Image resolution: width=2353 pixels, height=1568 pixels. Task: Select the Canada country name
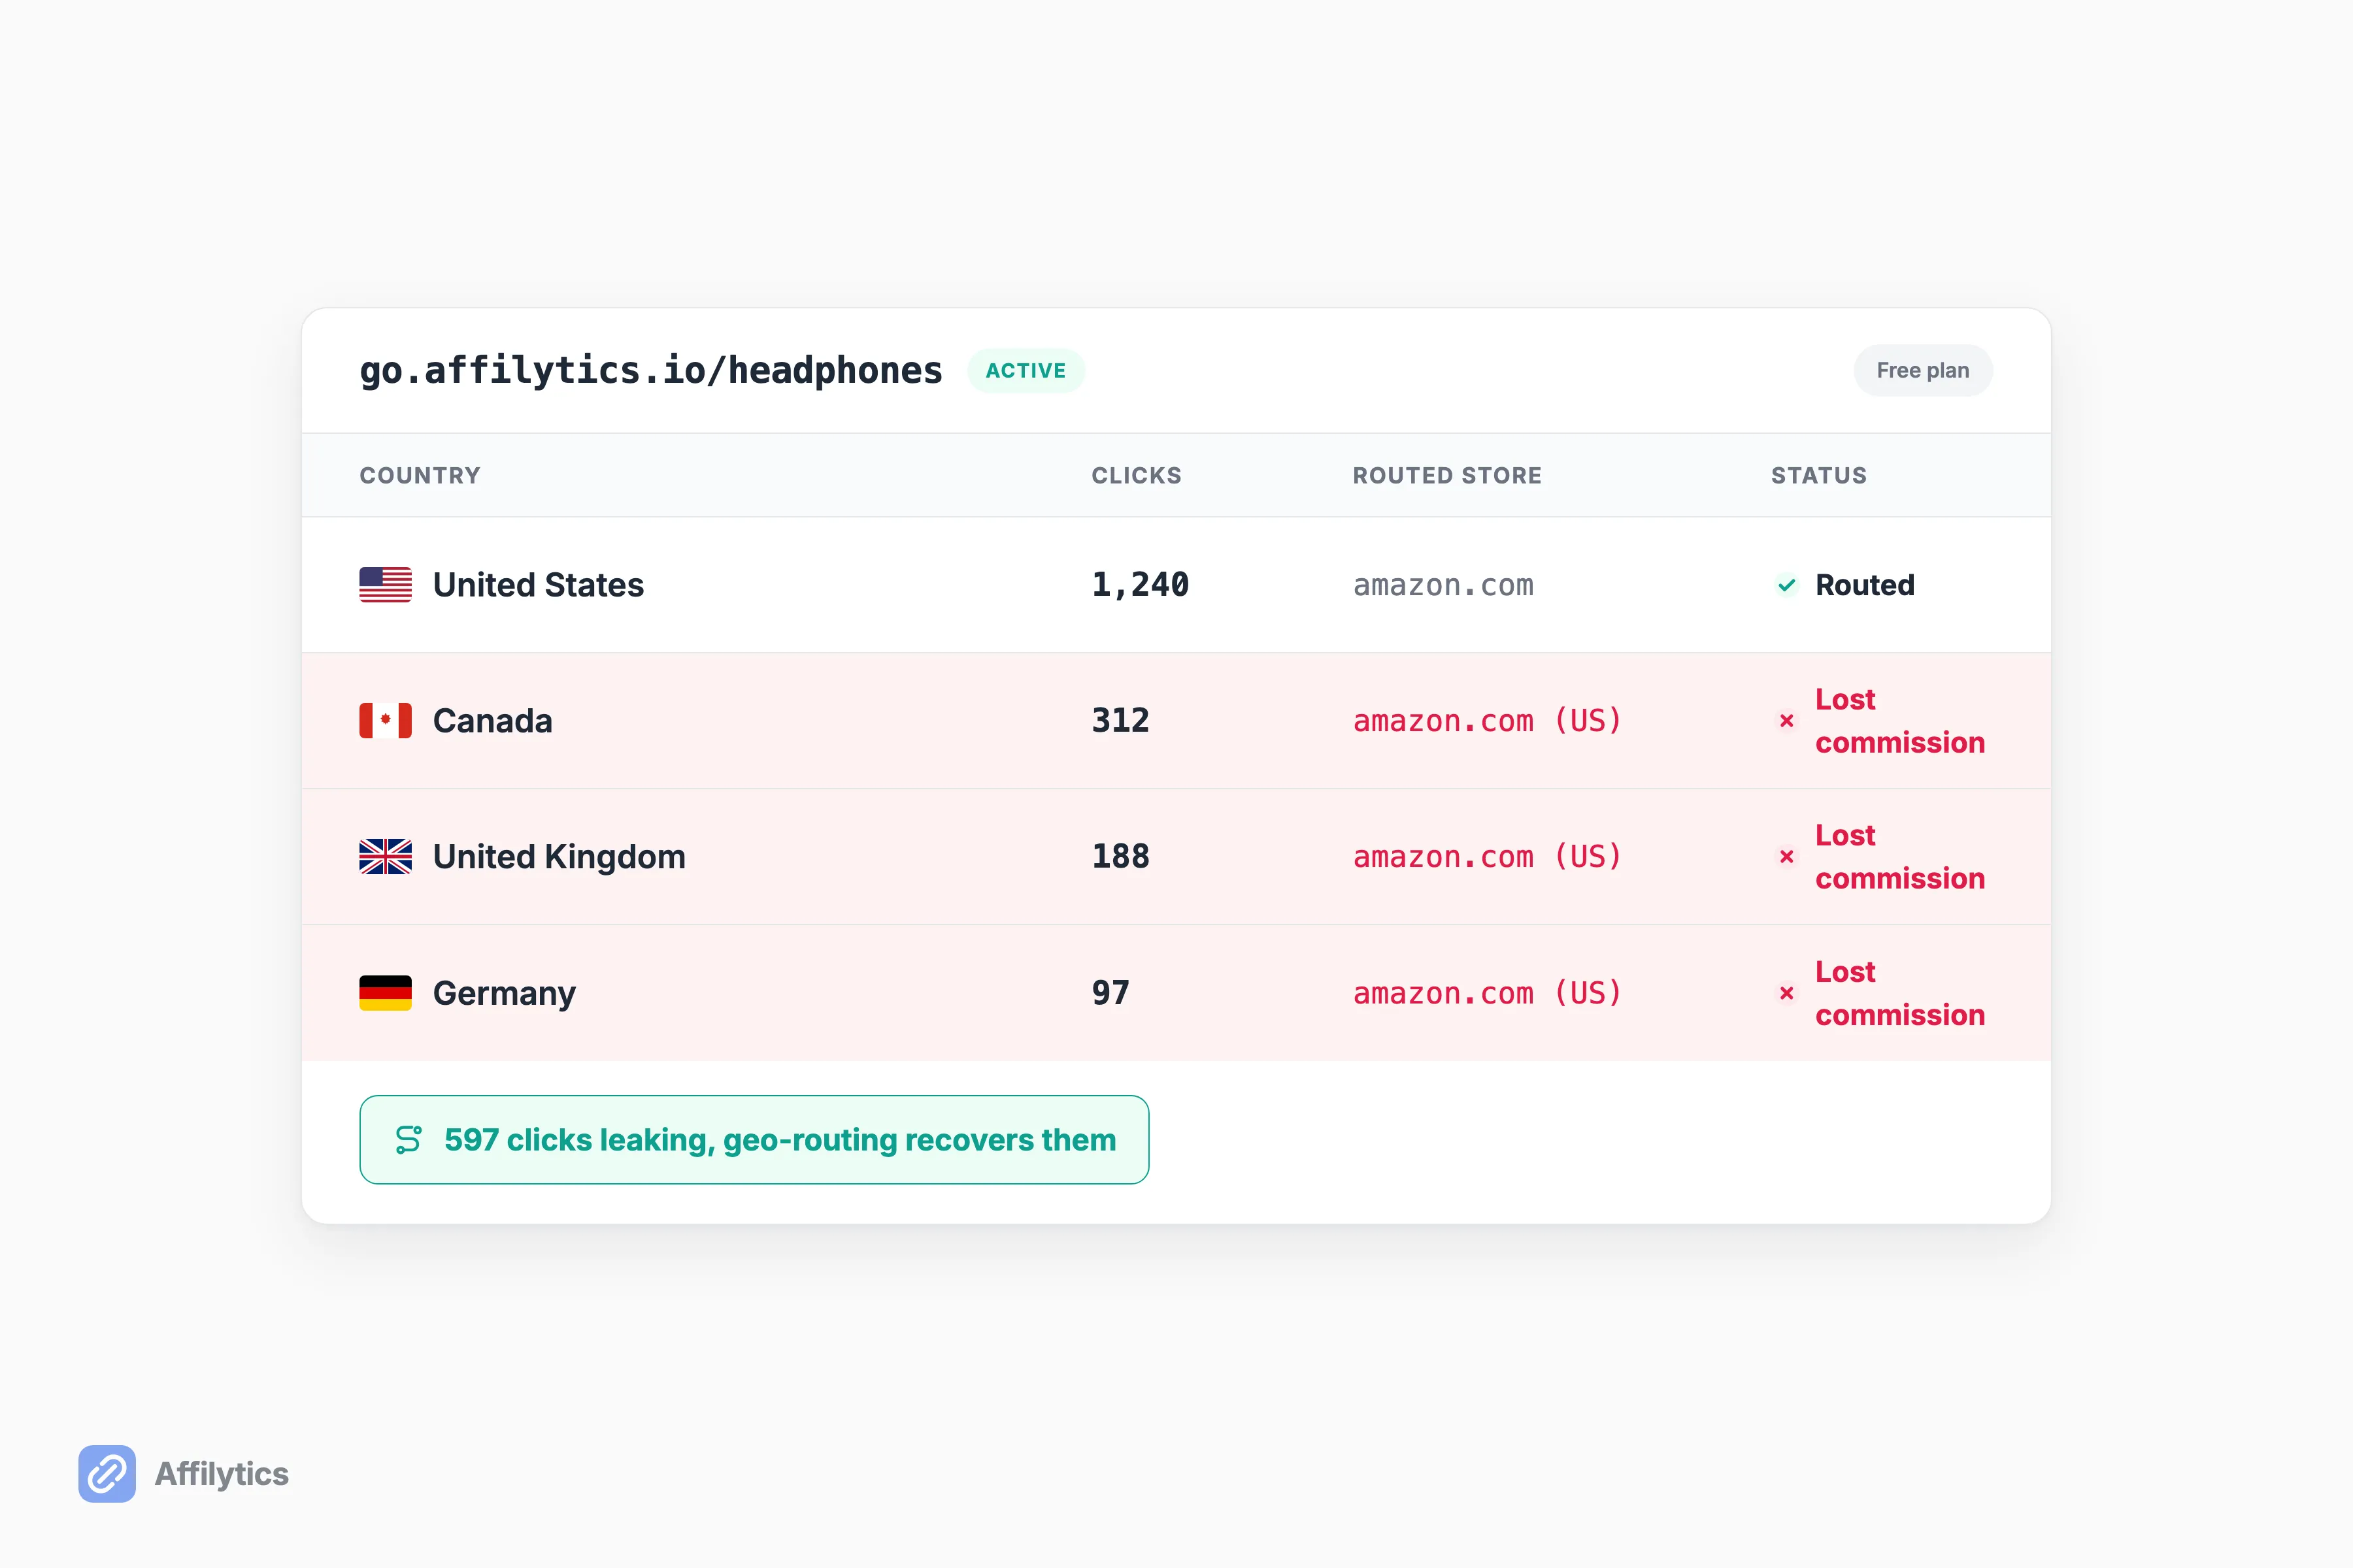click(492, 721)
